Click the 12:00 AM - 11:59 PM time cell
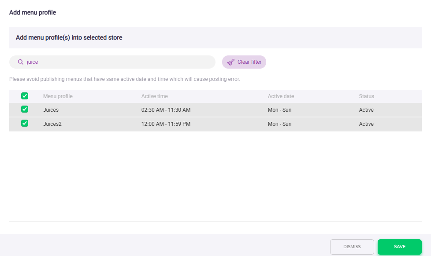Image resolution: width=431 pixels, height=256 pixels. (x=166, y=124)
